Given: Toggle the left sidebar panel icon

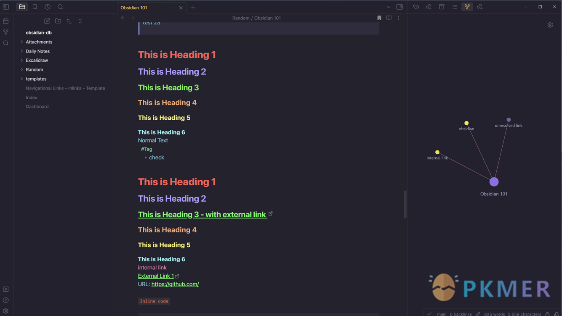Looking at the screenshot, I should 6,7.
